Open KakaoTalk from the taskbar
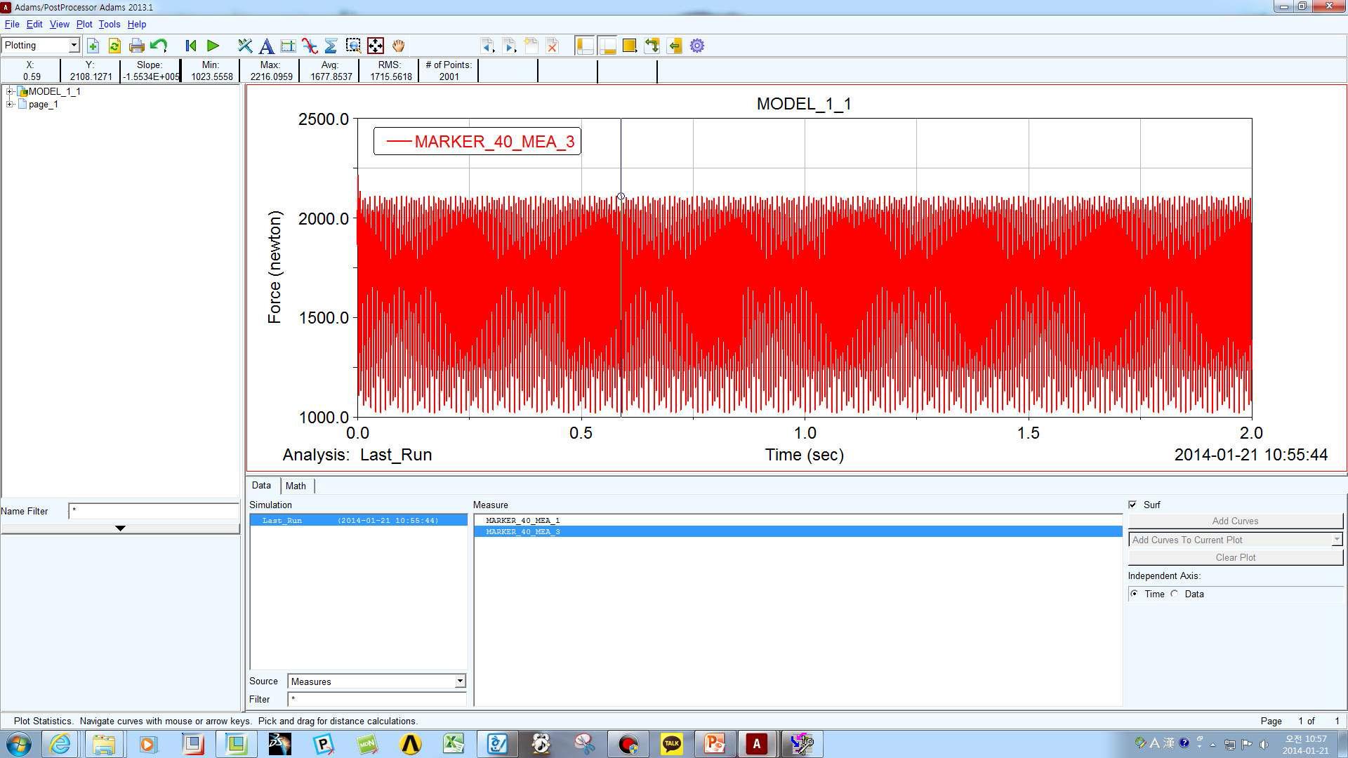This screenshot has height=758, width=1348. [671, 743]
